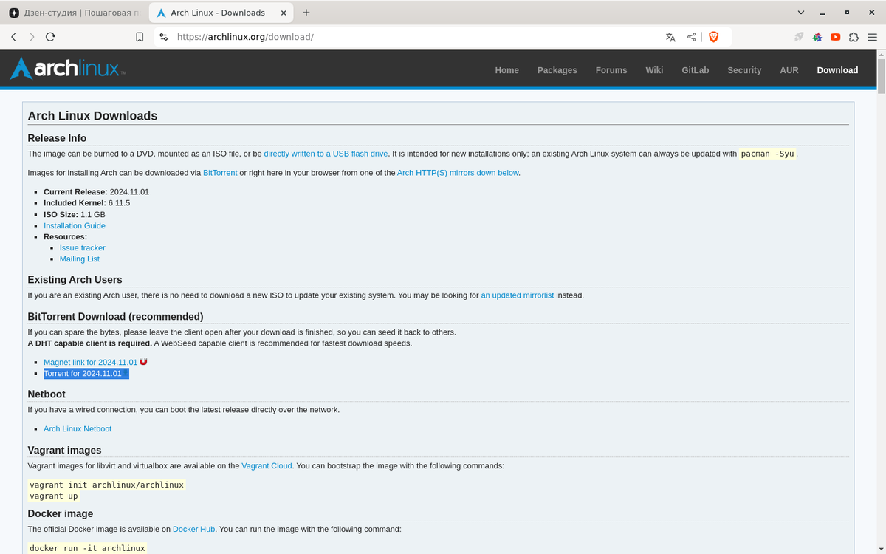Click the grey rocket extension icon

click(799, 37)
